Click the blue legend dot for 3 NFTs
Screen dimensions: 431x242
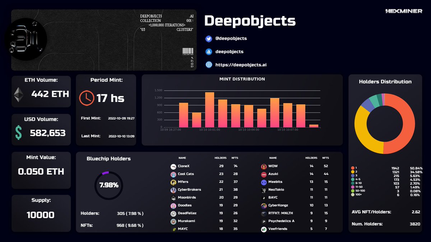pyautogui.click(x=353, y=176)
